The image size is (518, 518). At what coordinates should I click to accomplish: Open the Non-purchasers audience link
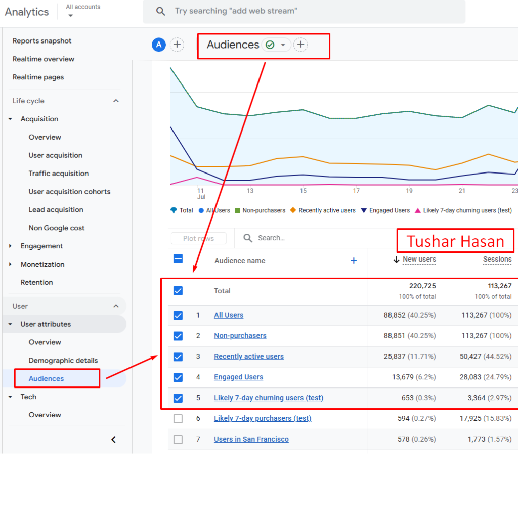[240, 335]
